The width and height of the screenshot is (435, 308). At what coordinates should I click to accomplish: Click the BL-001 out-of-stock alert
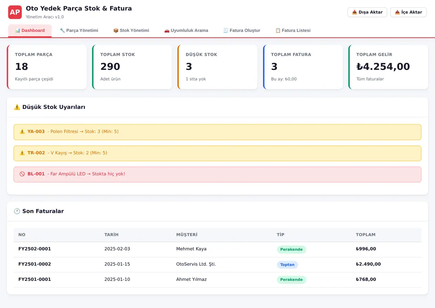(x=217, y=174)
